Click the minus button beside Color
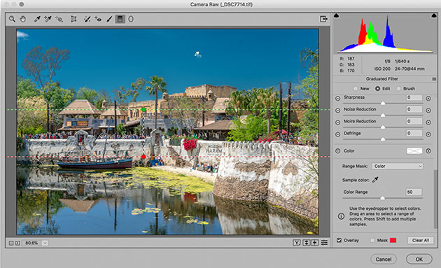This screenshot has height=268, width=441. (x=338, y=151)
